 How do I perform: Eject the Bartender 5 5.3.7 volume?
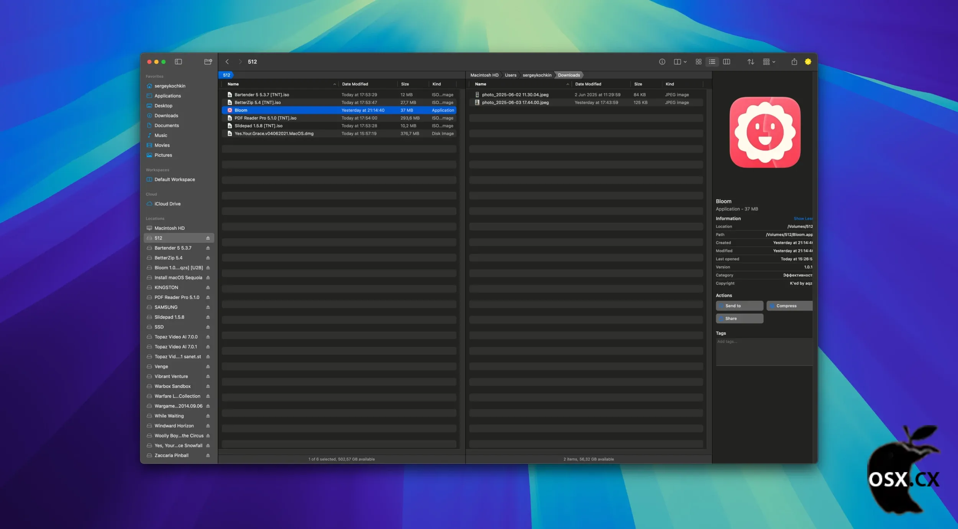coord(208,248)
